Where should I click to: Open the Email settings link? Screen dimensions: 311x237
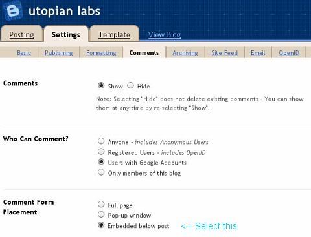(x=258, y=53)
